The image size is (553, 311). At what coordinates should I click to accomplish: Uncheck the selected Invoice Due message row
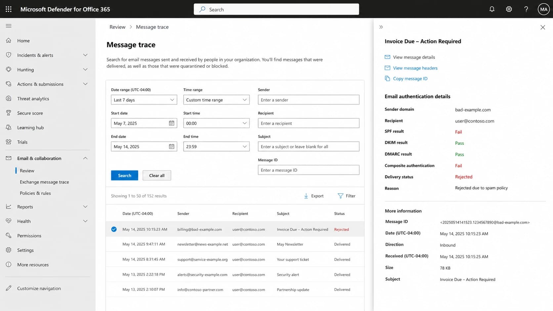(114, 229)
